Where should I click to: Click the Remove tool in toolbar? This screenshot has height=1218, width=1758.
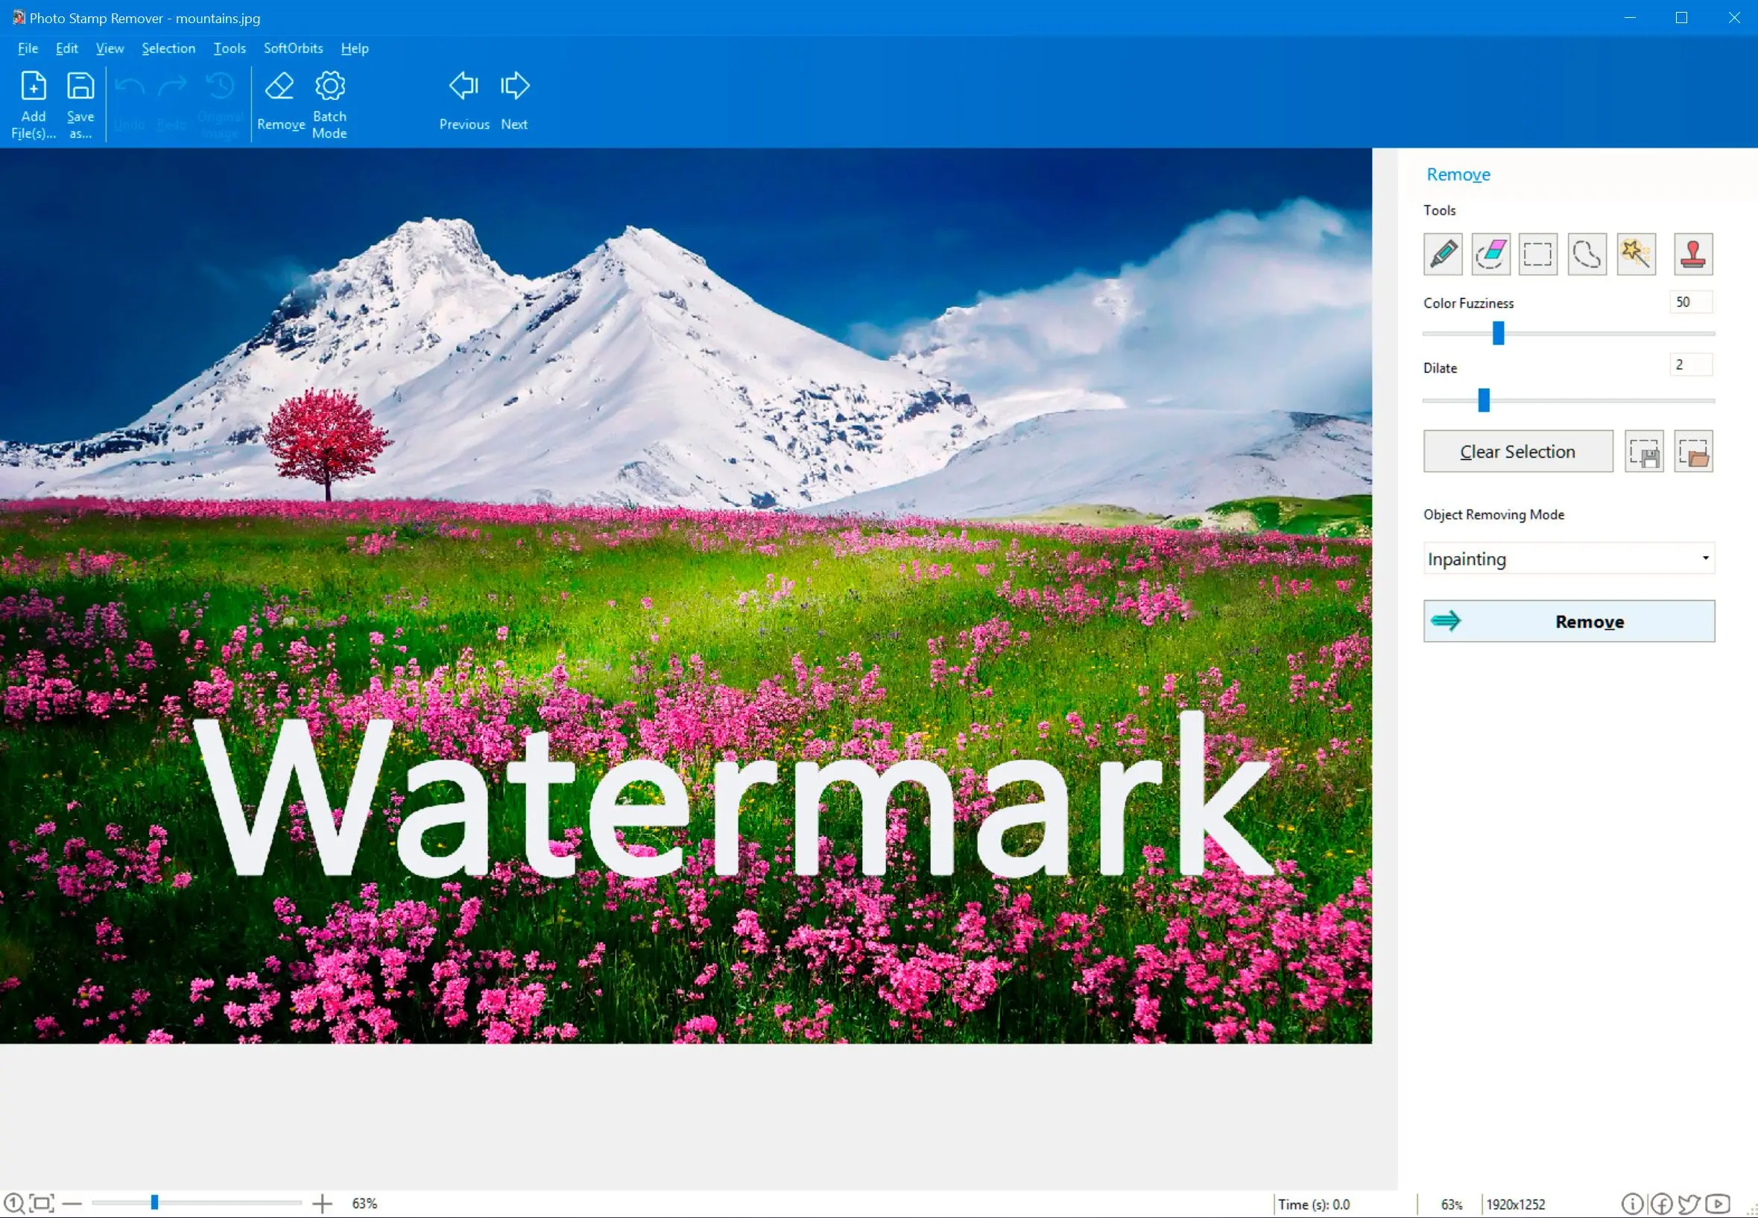pos(278,100)
